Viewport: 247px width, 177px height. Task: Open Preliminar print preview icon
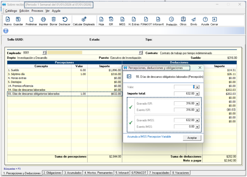click(x=31, y=20)
